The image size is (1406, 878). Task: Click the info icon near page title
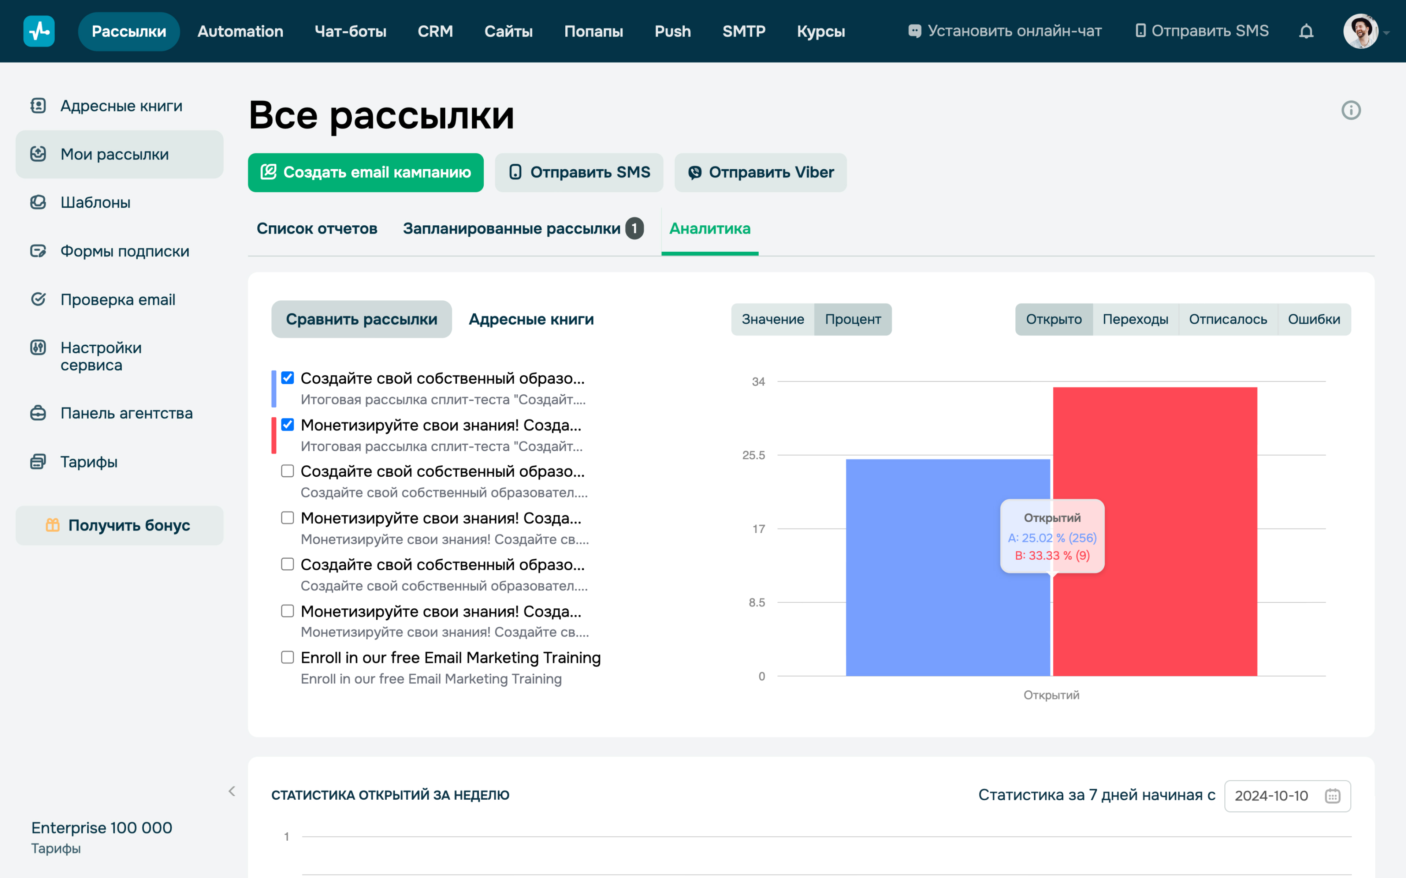point(1351,110)
